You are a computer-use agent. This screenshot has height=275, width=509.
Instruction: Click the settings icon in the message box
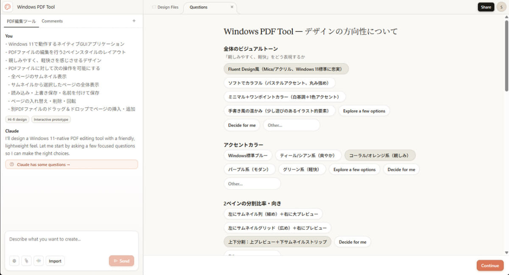pos(14,261)
